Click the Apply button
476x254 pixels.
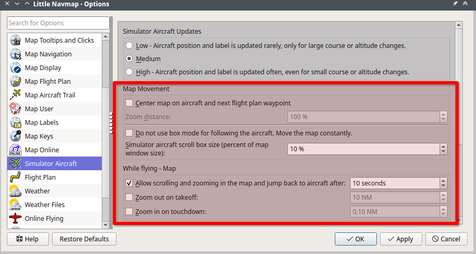(x=401, y=239)
